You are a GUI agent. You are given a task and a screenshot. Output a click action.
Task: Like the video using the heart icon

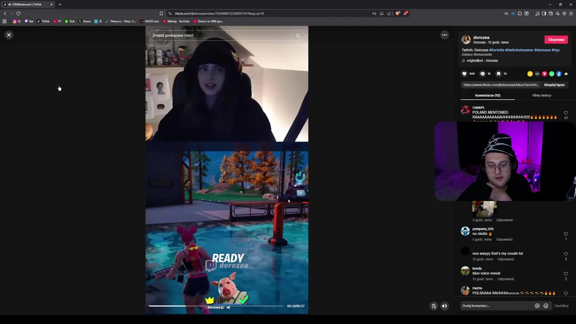tap(464, 74)
